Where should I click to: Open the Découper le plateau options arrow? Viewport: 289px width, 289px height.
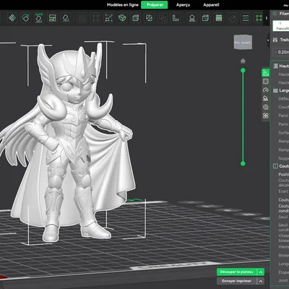click(261, 272)
